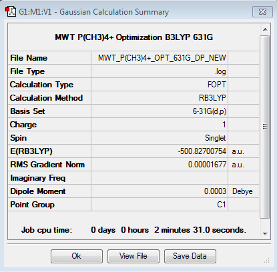
Task: Click the GaussView molecule icon in title bar
Action: pyautogui.click(x=11, y=11)
